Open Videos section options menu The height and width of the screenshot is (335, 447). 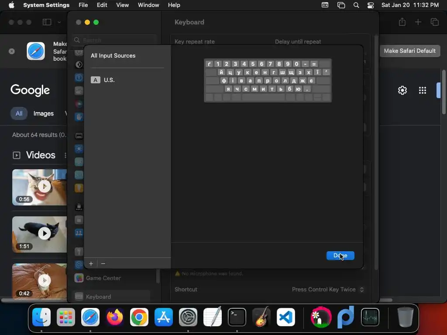click(65, 155)
